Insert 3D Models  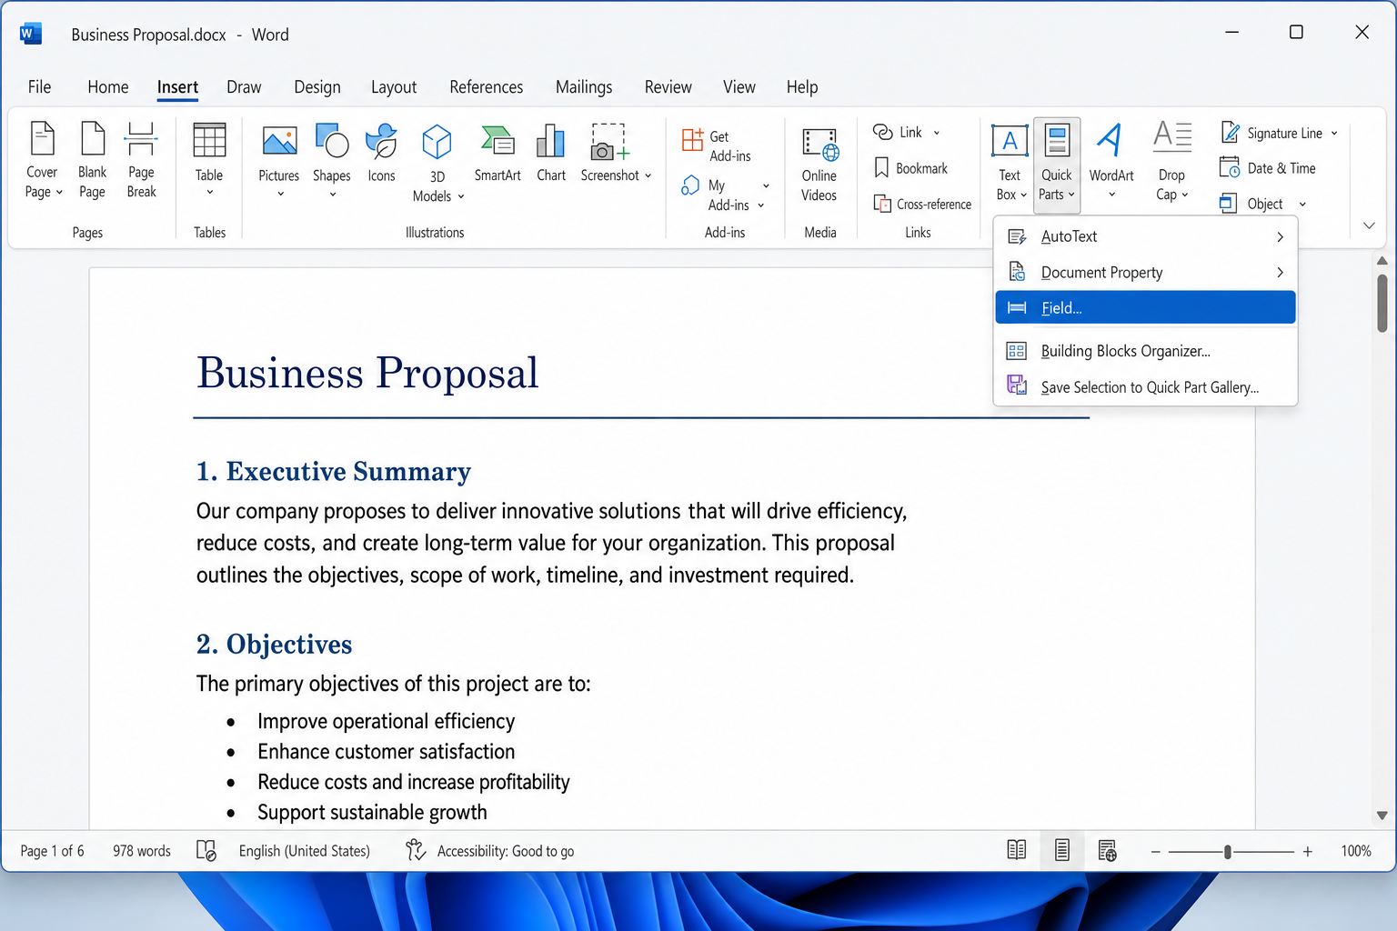coord(437,163)
